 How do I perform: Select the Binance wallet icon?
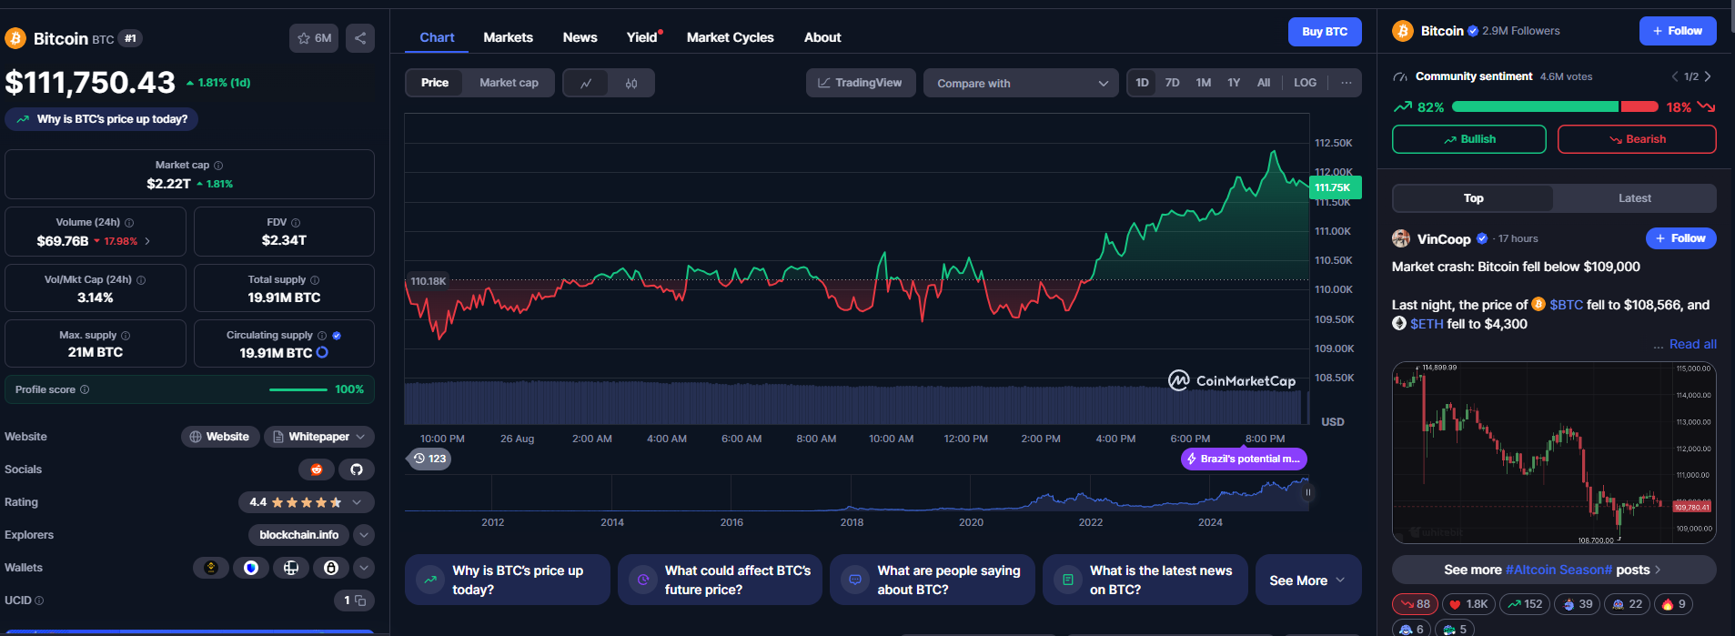pos(211,568)
